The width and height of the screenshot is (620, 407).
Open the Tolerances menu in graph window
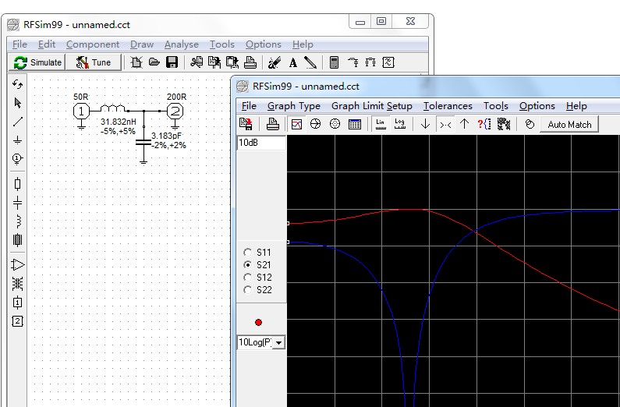[x=448, y=106]
